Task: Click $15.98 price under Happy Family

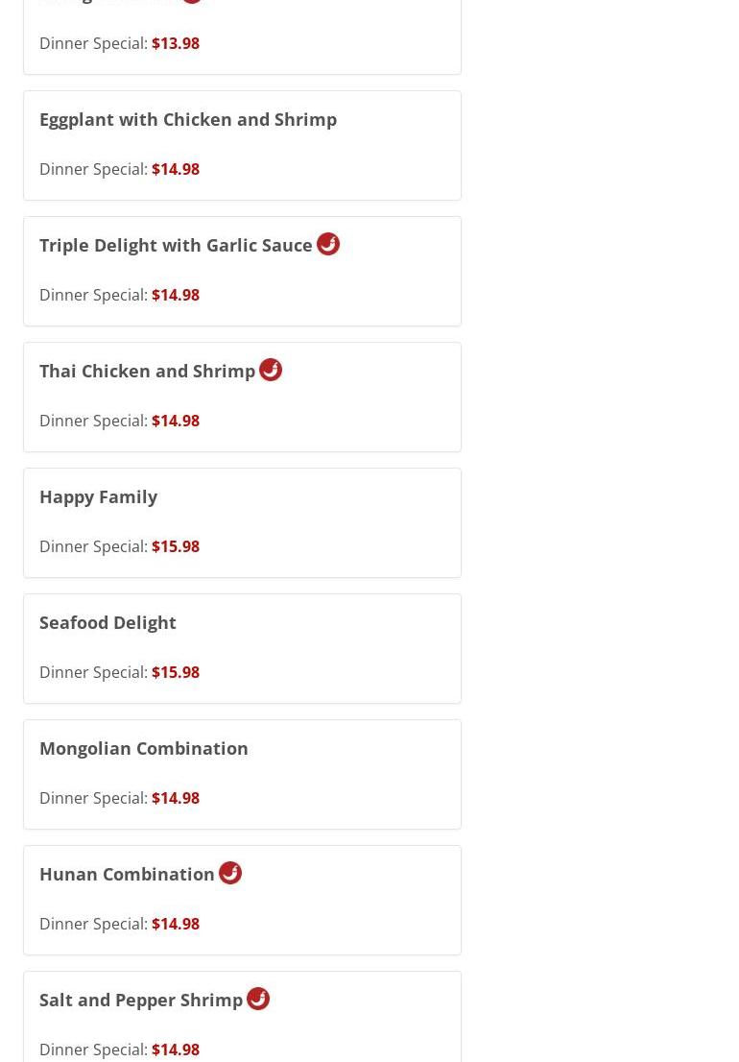Action: (176, 546)
